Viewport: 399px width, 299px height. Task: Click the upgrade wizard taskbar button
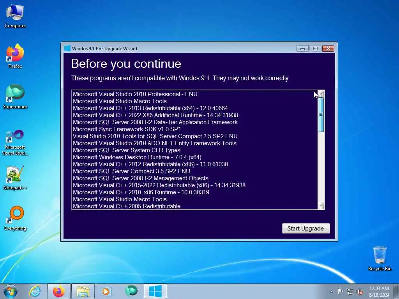155,291
